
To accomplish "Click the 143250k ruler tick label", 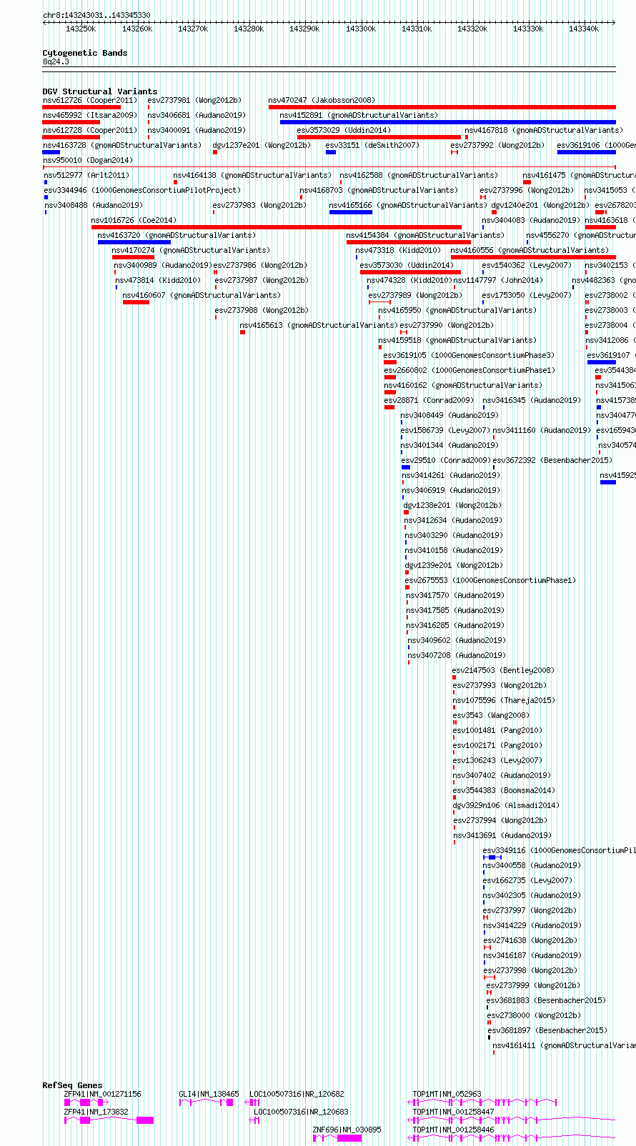I will pos(81,29).
